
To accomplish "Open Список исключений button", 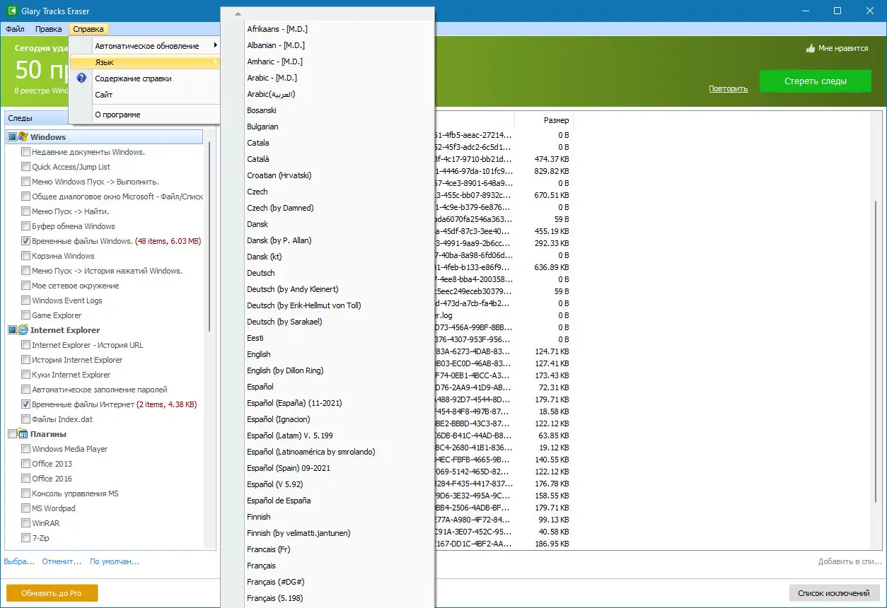I will (x=834, y=593).
